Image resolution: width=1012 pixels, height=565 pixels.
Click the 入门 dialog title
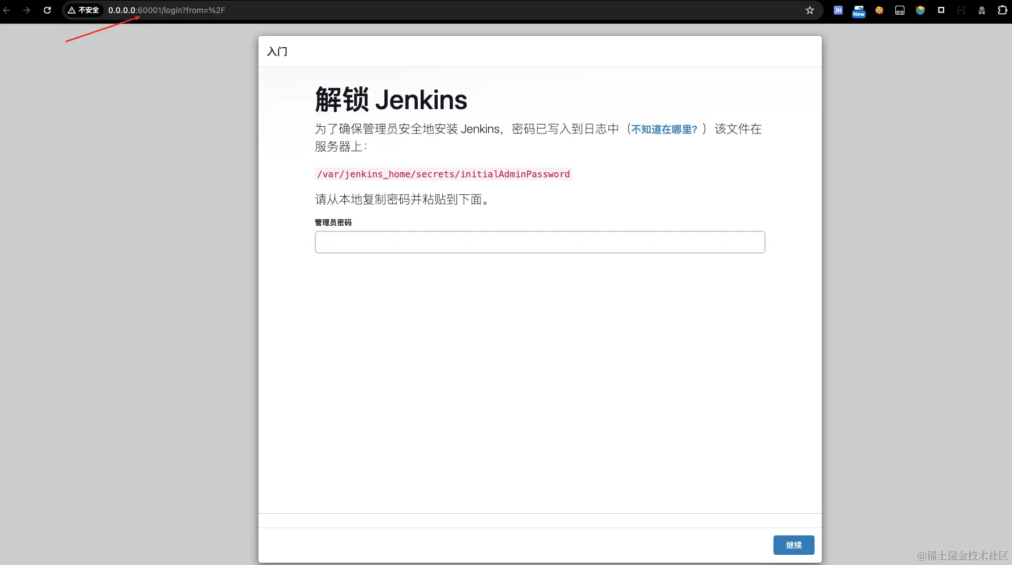pos(277,52)
